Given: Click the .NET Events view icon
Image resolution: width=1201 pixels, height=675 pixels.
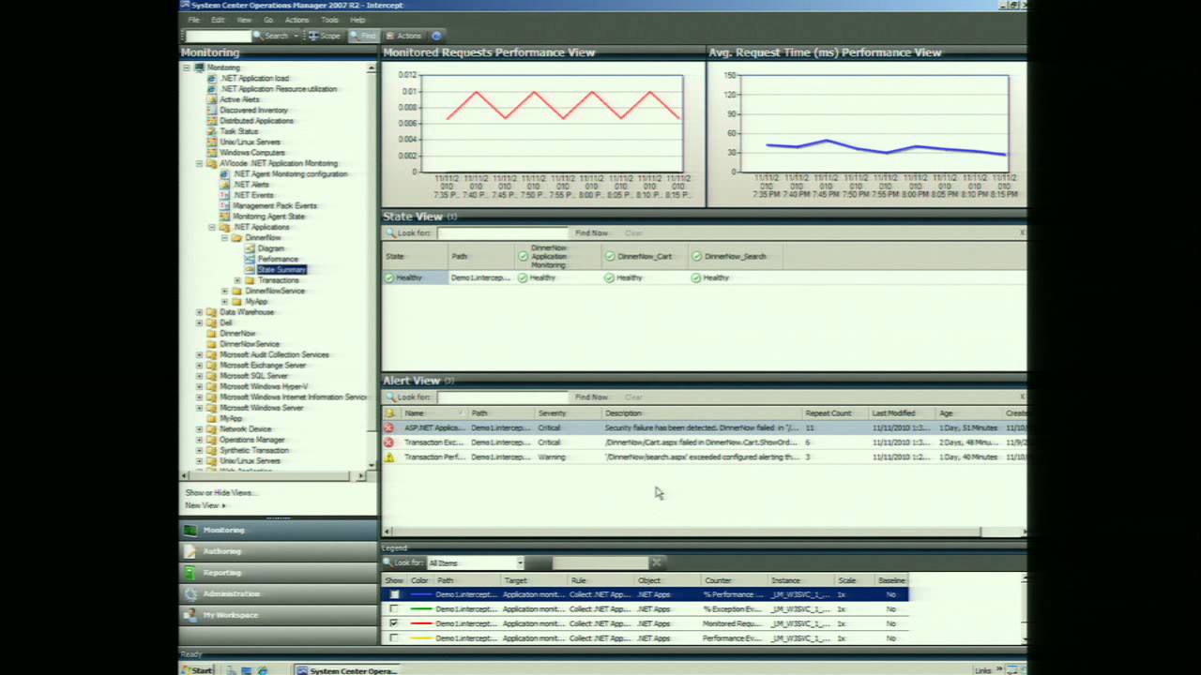Looking at the screenshot, I should (224, 195).
